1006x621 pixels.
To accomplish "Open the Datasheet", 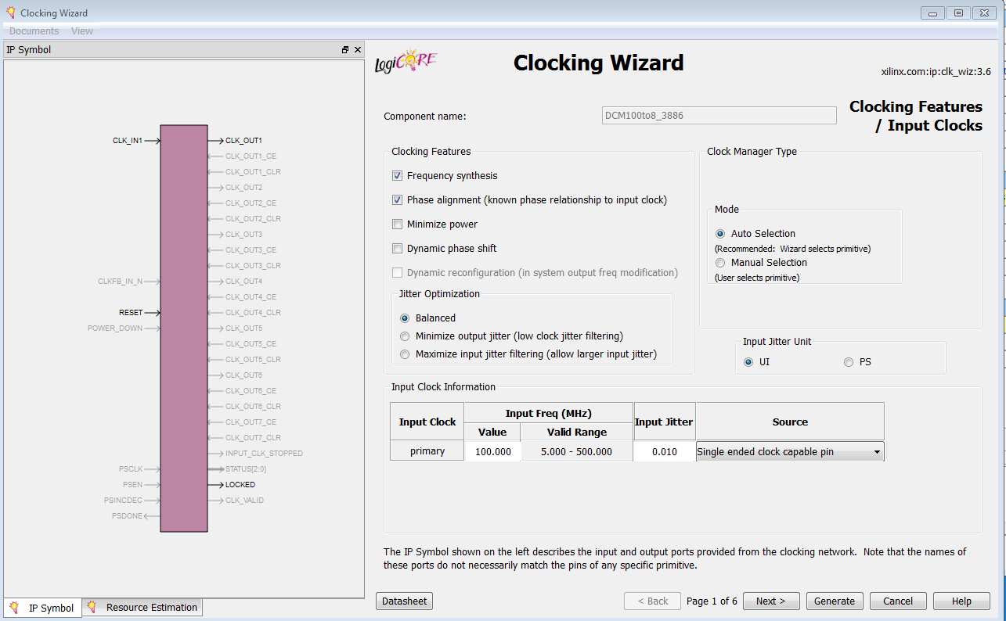I will pyautogui.click(x=404, y=601).
